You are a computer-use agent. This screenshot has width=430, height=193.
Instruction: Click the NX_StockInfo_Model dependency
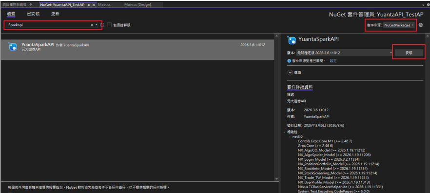coord(332,169)
